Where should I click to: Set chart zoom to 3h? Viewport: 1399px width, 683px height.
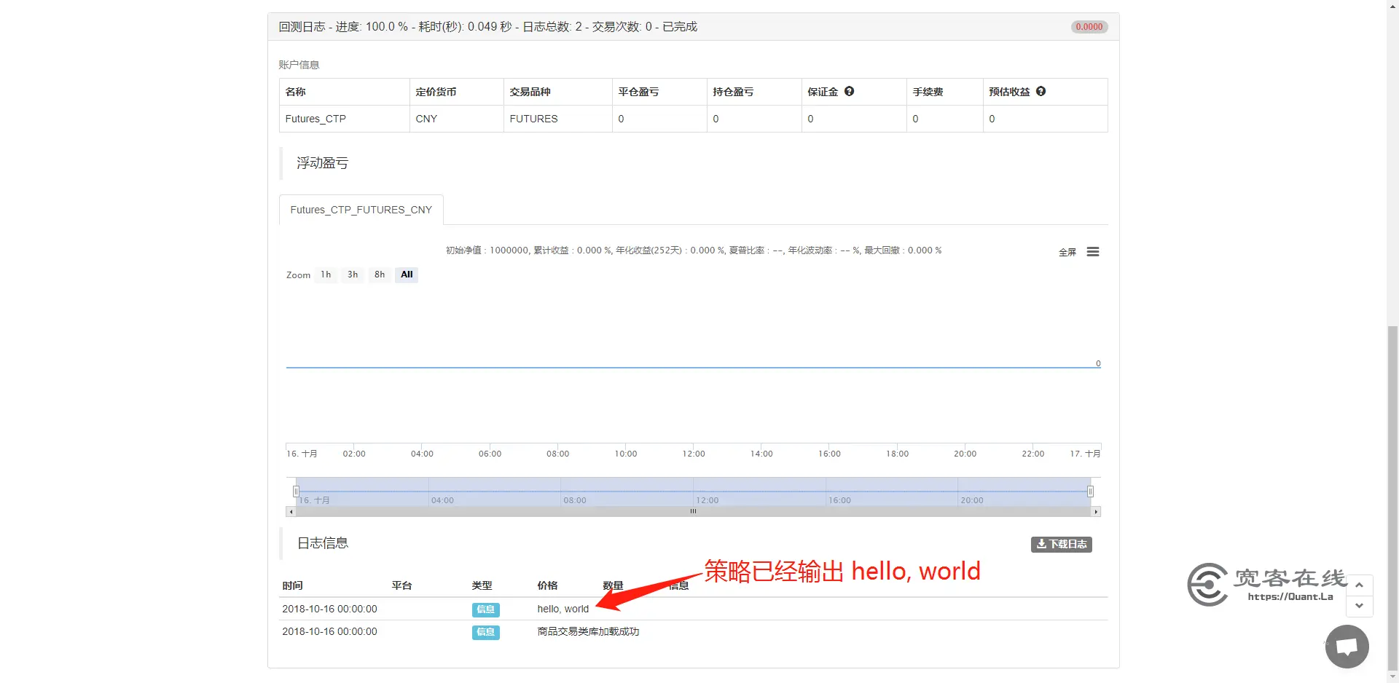tap(353, 275)
